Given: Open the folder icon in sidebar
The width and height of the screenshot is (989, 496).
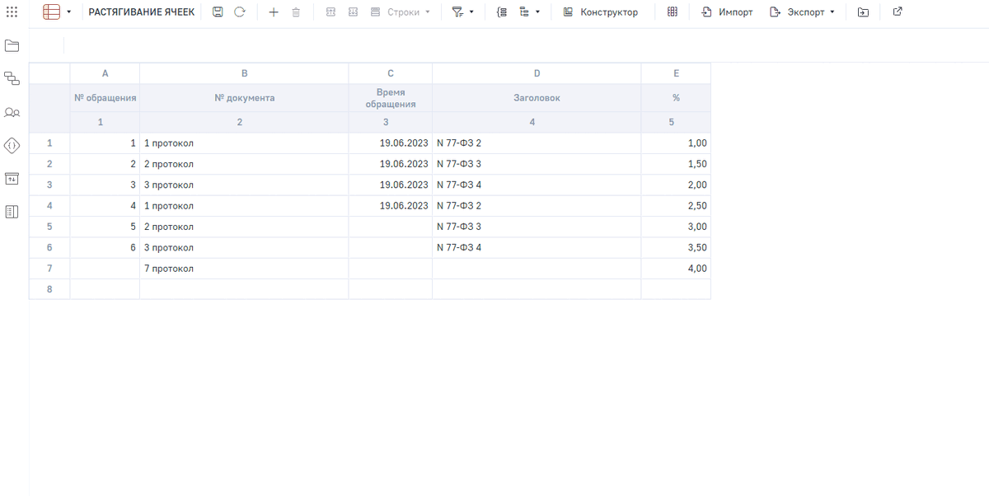Looking at the screenshot, I should click(12, 45).
